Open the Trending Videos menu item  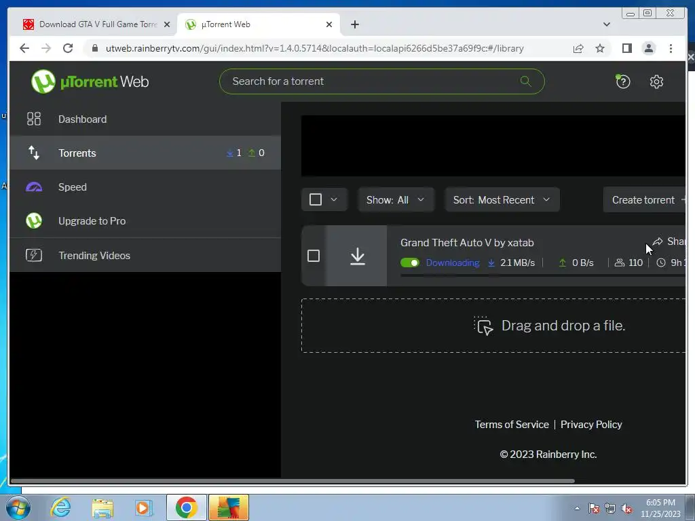pyautogui.click(x=145, y=255)
